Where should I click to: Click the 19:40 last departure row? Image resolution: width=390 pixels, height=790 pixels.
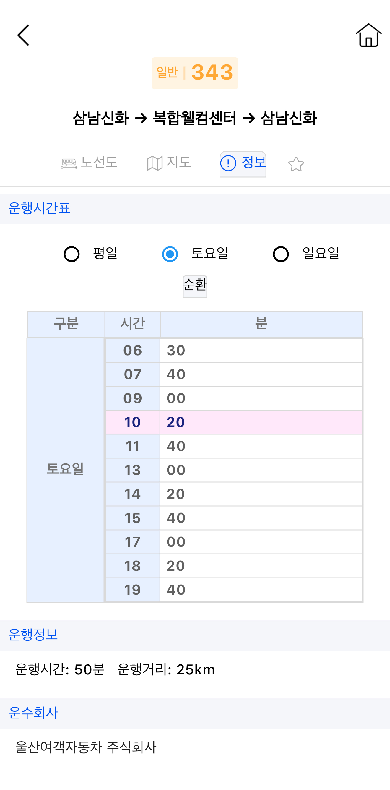click(234, 589)
